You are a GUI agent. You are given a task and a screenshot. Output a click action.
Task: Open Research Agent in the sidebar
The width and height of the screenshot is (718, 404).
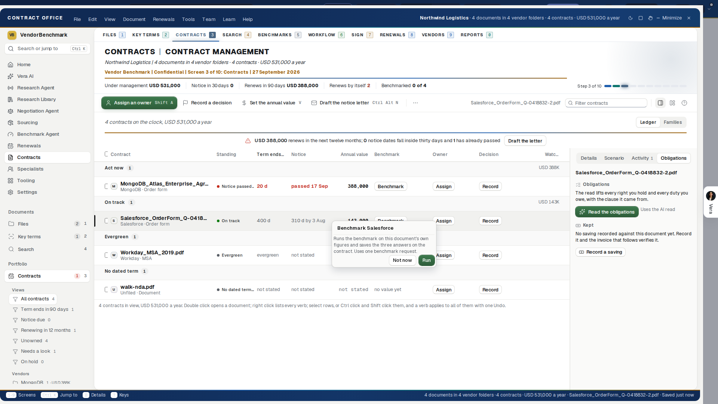coord(47,88)
